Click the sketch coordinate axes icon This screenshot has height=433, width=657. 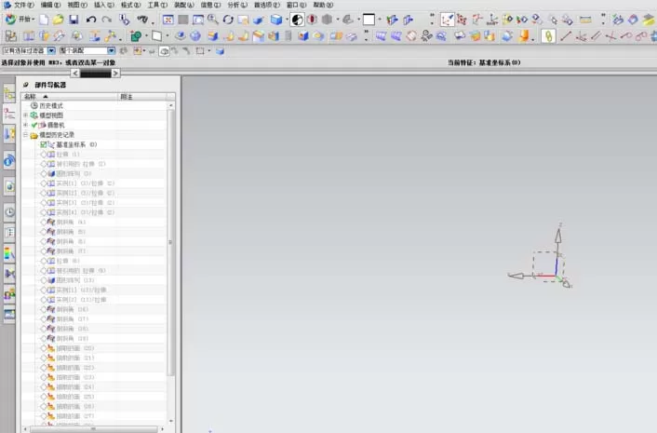coord(447,20)
